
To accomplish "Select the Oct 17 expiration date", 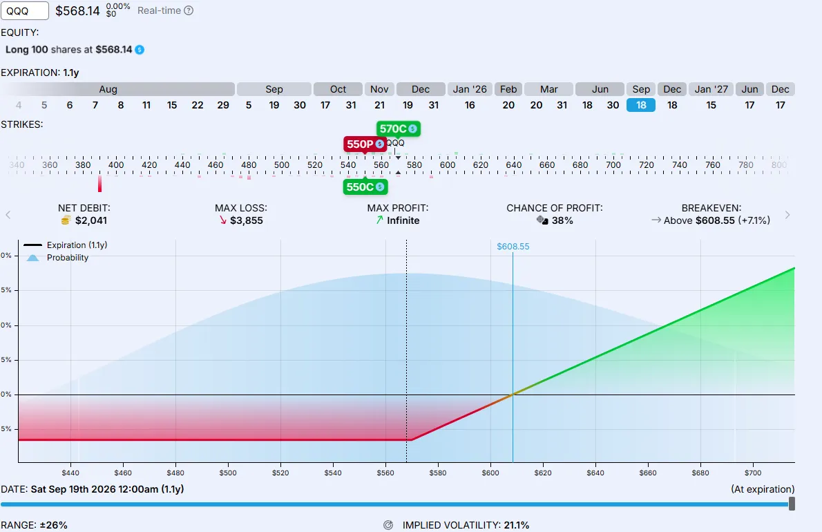I will 325,105.
